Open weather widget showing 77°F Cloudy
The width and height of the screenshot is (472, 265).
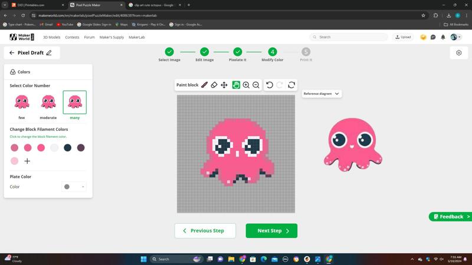14,259
